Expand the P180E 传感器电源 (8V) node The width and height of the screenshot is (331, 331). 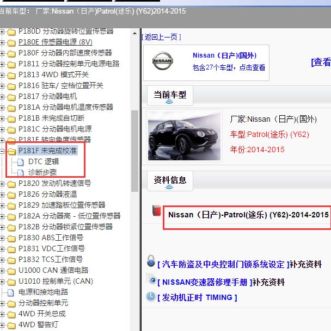pos(2,42)
